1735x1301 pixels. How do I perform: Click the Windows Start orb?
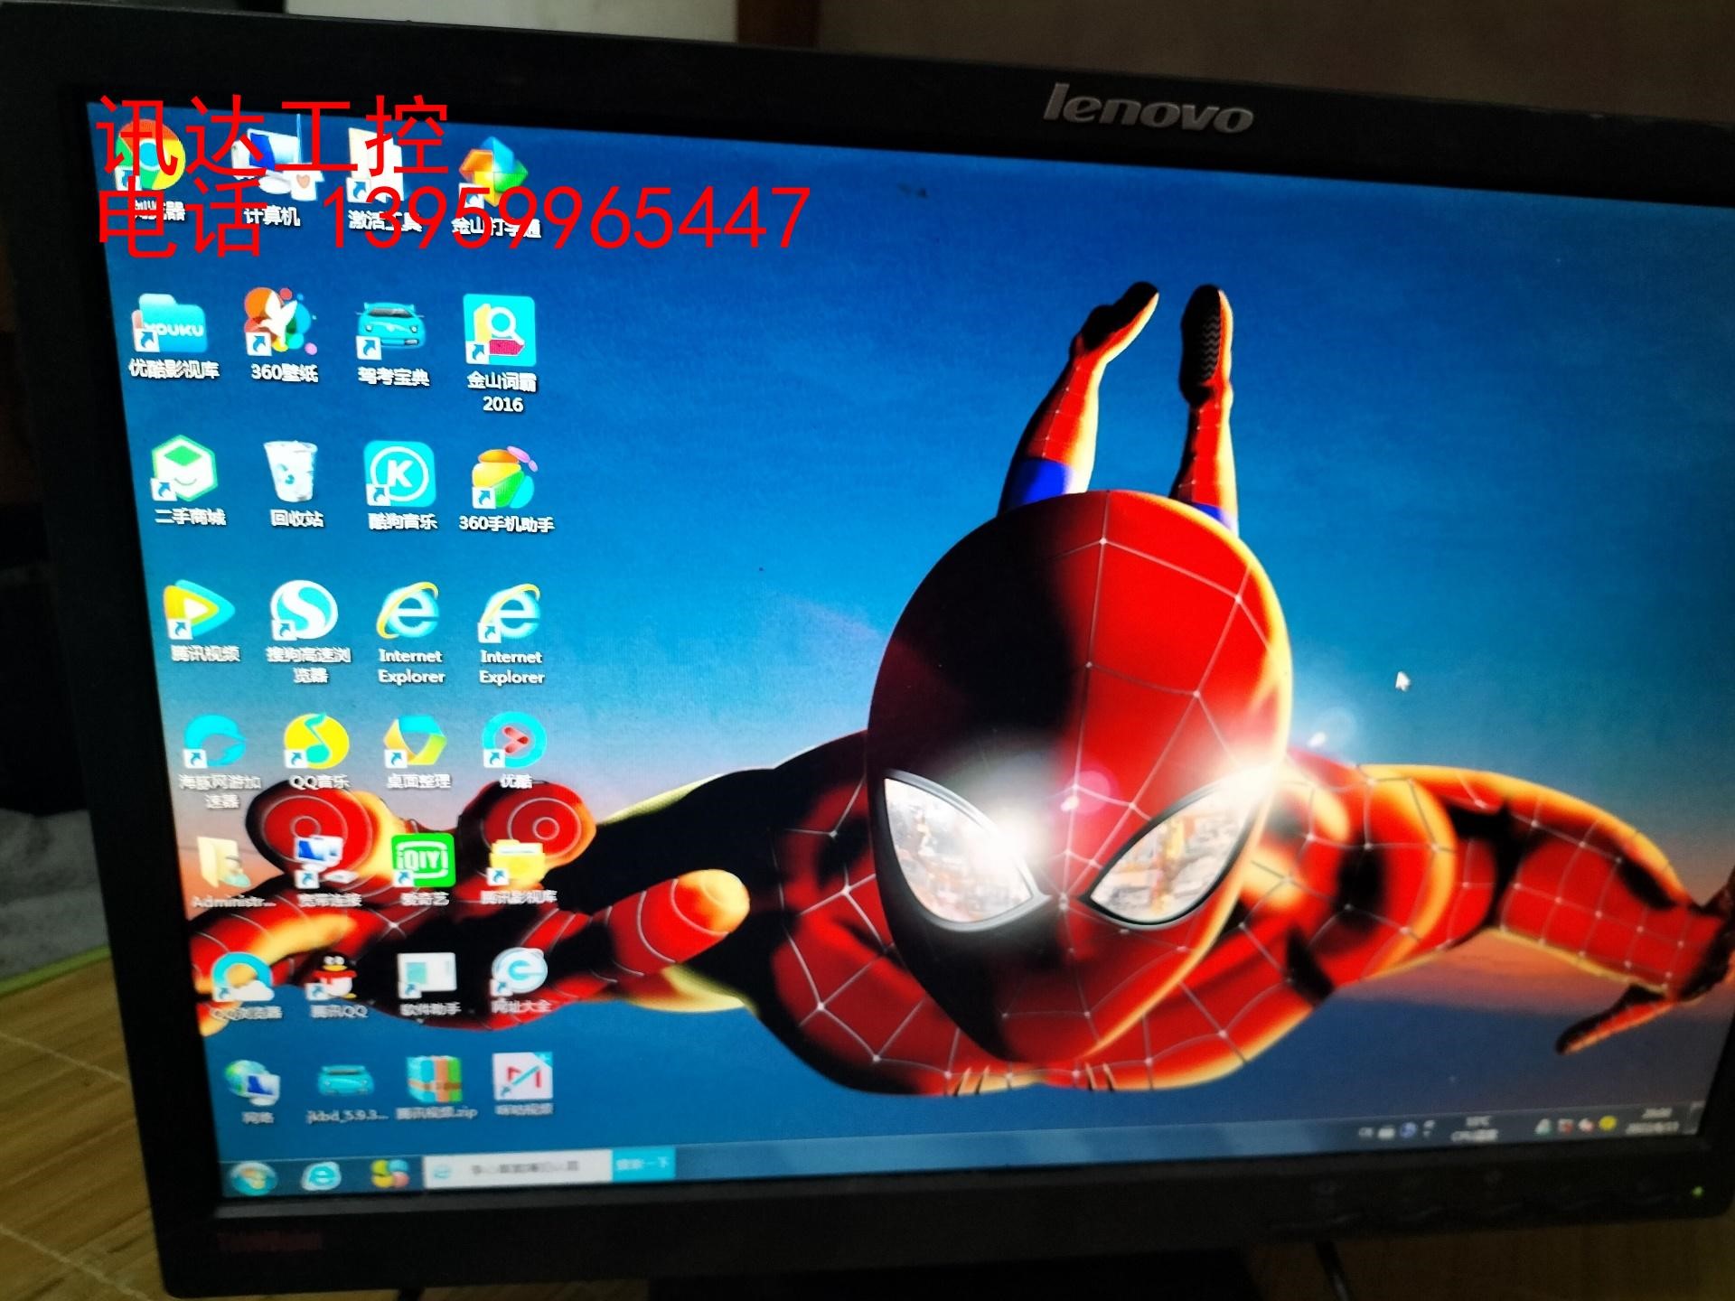(x=253, y=1176)
